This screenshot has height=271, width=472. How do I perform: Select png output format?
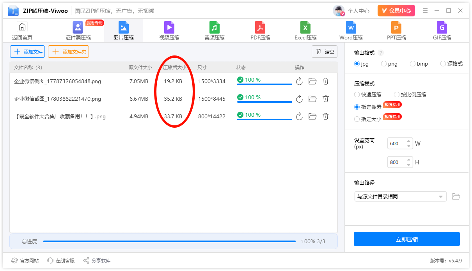click(x=389, y=64)
